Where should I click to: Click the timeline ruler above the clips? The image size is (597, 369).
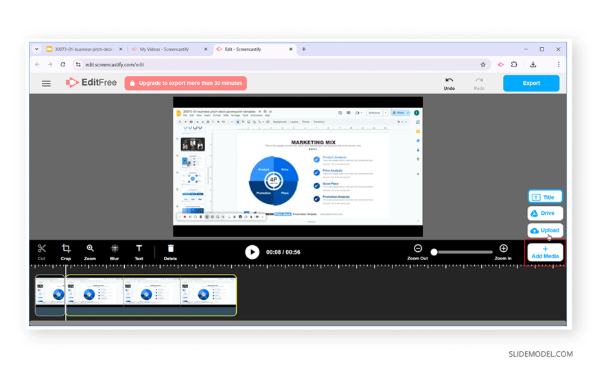pos(298,266)
